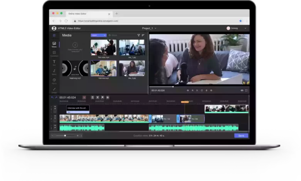Zoom out the timeline with minus icon
The height and width of the screenshot is (181, 301).
pos(52,136)
